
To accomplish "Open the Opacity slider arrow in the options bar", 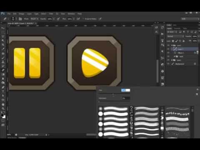I will pos(54,19).
